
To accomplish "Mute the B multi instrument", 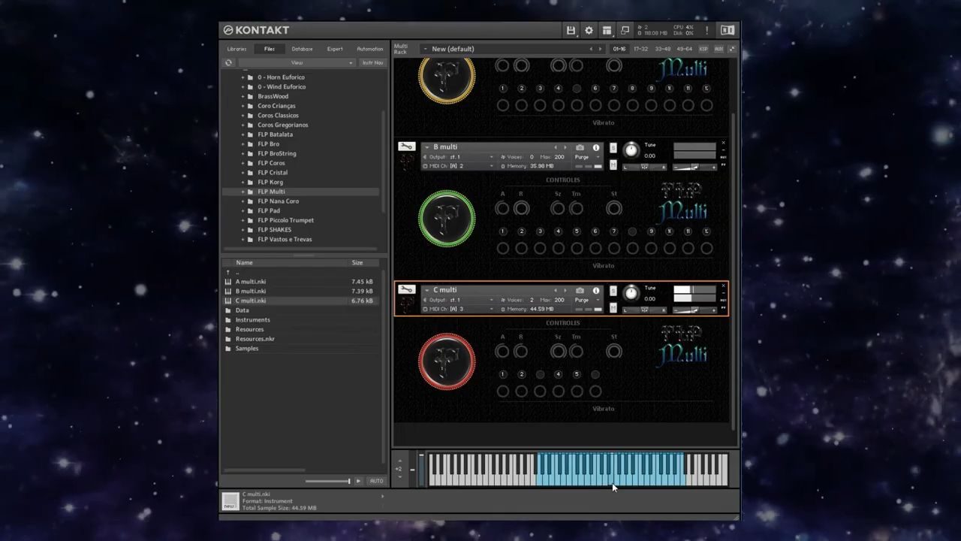I will pos(613,165).
